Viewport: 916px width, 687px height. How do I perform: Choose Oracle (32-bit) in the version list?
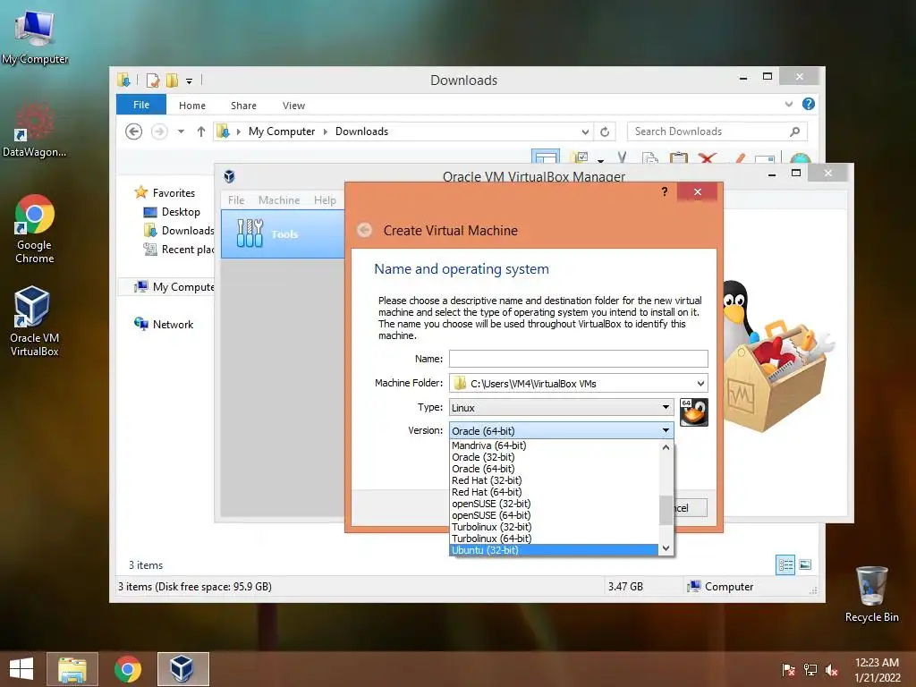click(x=554, y=457)
